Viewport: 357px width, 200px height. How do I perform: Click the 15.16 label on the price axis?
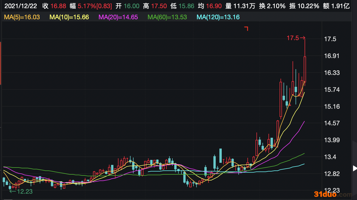coord(332,107)
